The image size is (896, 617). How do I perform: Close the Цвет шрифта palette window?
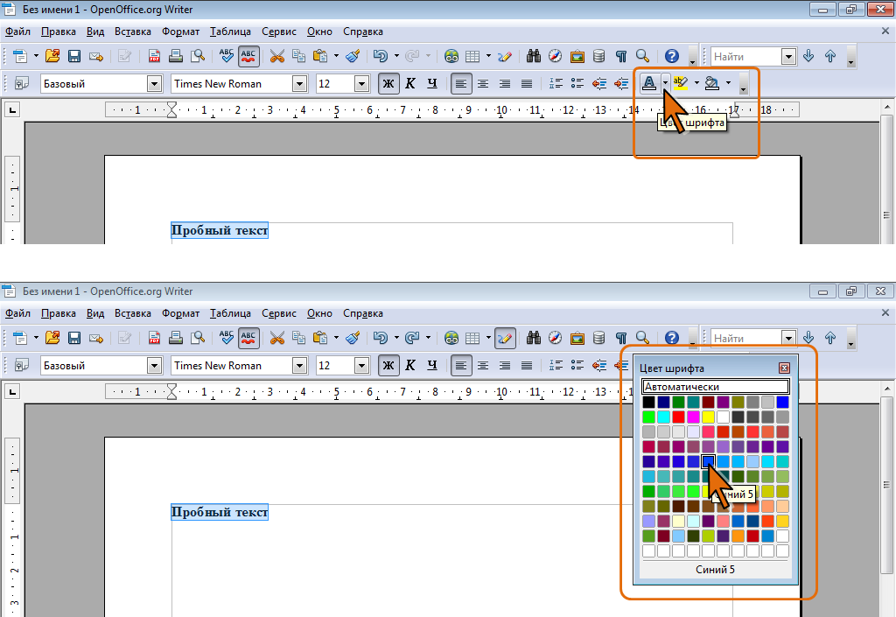pos(785,368)
